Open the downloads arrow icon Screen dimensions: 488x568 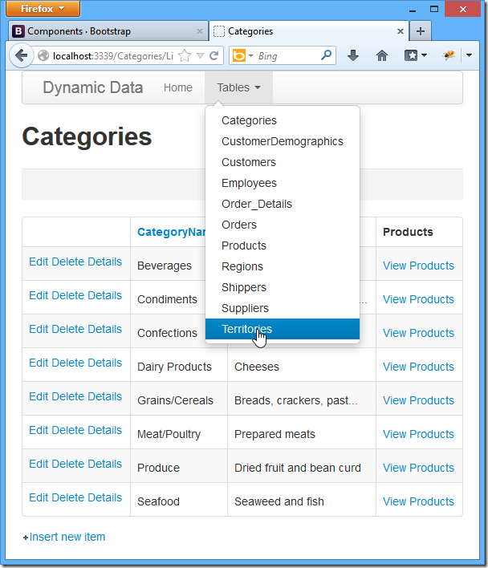point(353,56)
